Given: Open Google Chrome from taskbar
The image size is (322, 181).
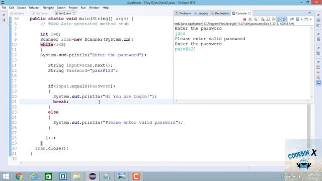Looking at the screenshot, I should tap(19, 176).
